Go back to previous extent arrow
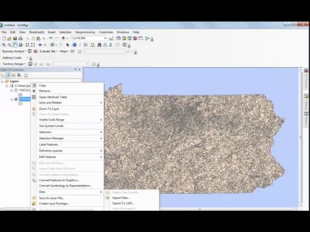The image size is (310, 232). (x=40, y=45)
